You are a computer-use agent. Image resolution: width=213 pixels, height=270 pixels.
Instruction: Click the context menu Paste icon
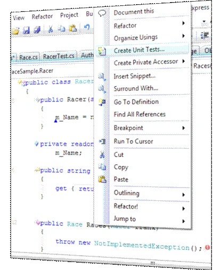[102, 179]
